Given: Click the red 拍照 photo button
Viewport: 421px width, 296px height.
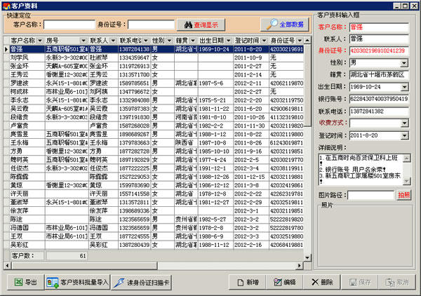Looking at the screenshot, I should [x=403, y=195].
